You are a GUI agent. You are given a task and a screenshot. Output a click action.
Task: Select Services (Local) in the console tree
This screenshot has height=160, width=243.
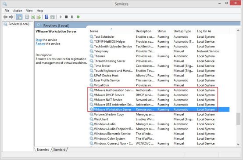point(19,24)
